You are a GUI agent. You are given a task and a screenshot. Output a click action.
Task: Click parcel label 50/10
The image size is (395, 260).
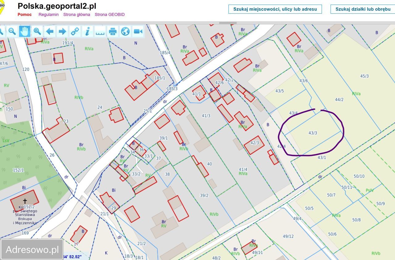tap(359, 176)
